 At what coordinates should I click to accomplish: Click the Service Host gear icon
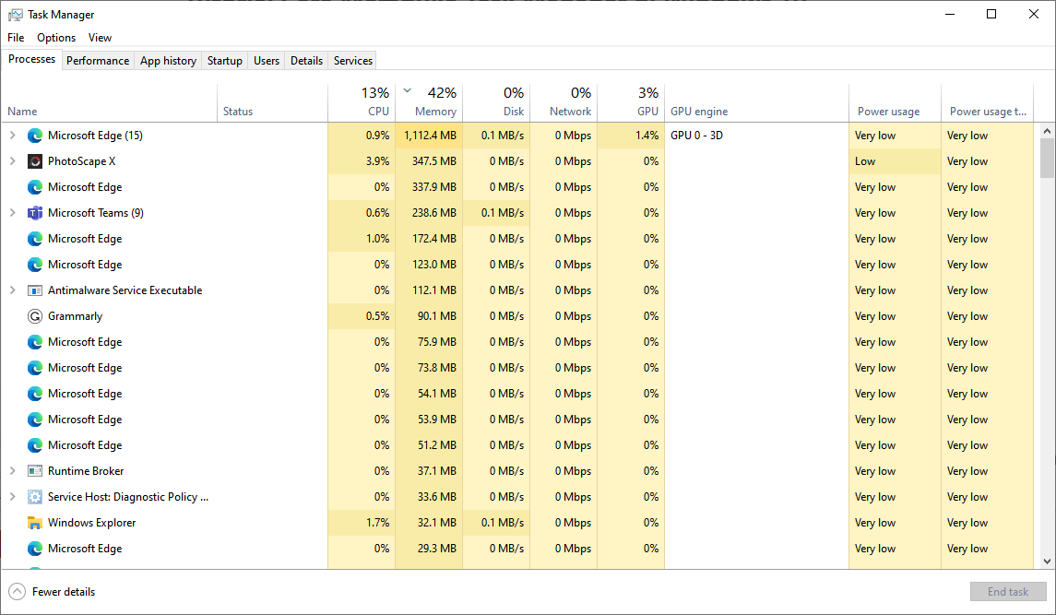[x=35, y=497]
